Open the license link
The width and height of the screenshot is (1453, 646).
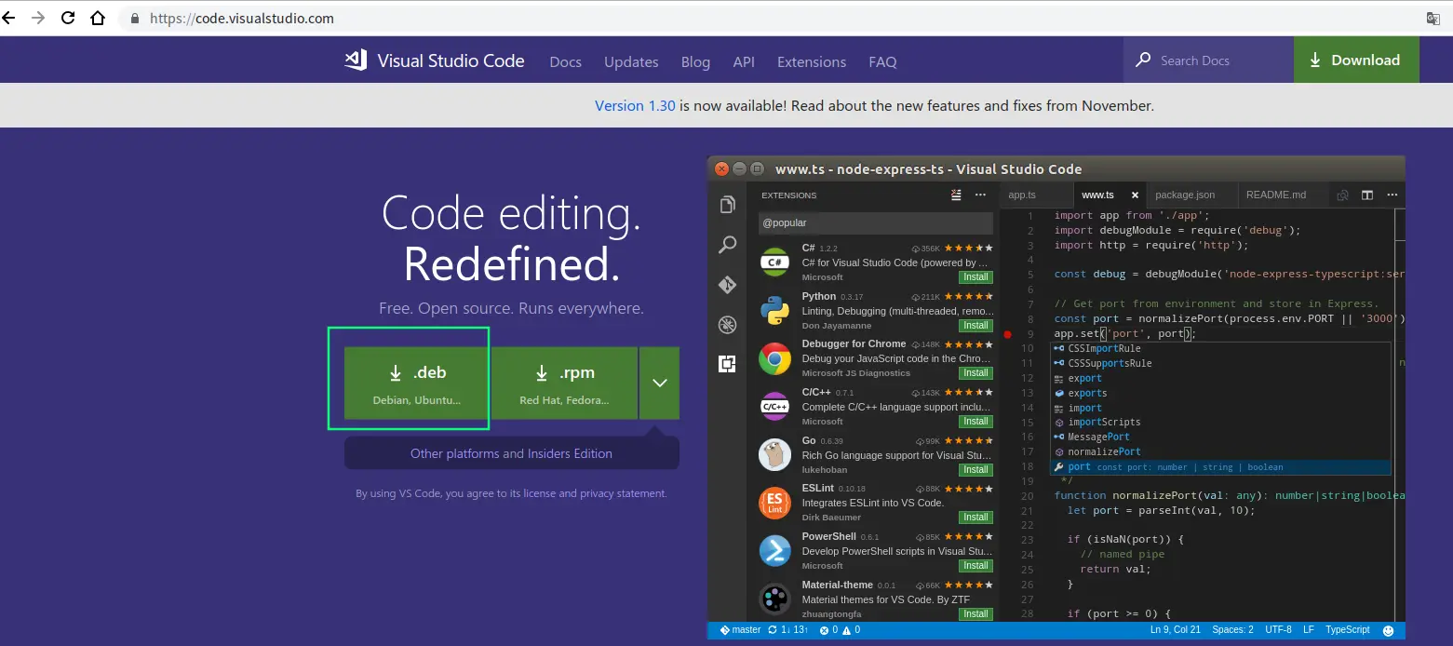click(539, 493)
